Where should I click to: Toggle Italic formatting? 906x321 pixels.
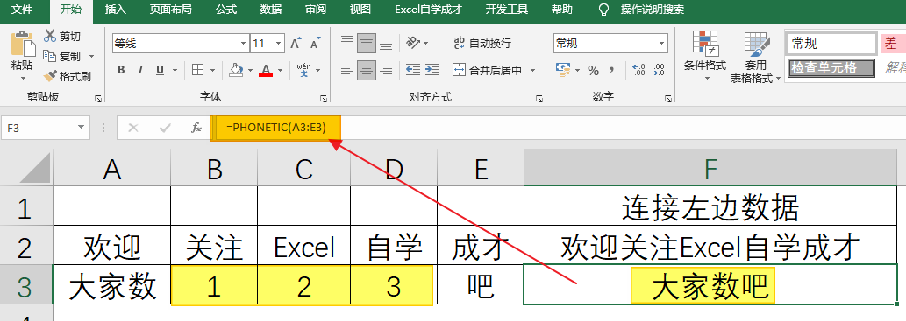tap(139, 70)
